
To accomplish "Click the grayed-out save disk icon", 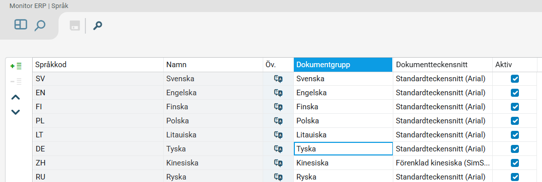I will [75, 26].
